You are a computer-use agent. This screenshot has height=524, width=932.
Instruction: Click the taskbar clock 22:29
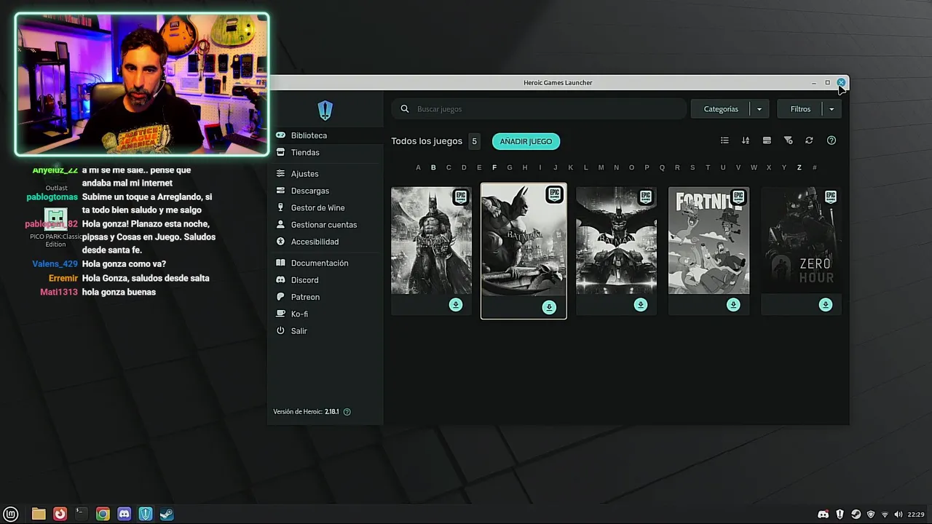click(x=916, y=515)
